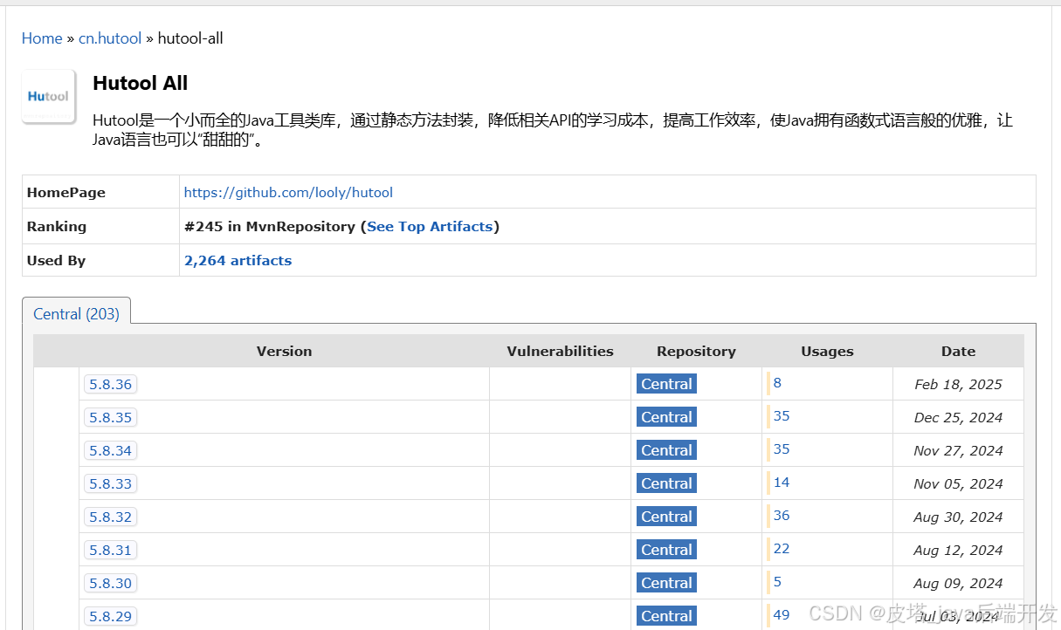Click the Version column header
This screenshot has height=630, width=1061.
click(284, 351)
